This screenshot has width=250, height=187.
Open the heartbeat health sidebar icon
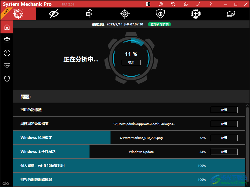tap(7, 66)
